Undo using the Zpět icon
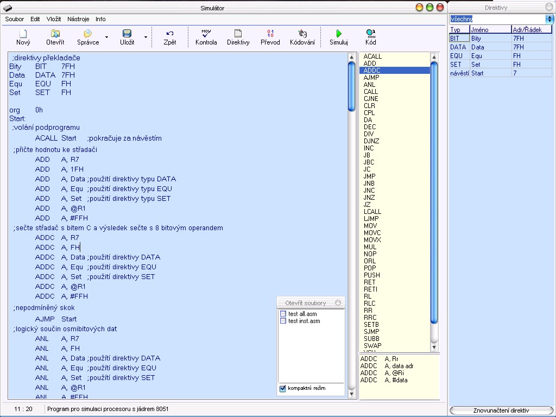Viewport: 556px width, 417px height. pos(169,34)
